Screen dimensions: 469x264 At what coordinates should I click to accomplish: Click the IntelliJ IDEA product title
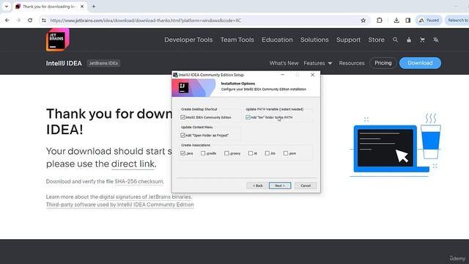[64, 63]
